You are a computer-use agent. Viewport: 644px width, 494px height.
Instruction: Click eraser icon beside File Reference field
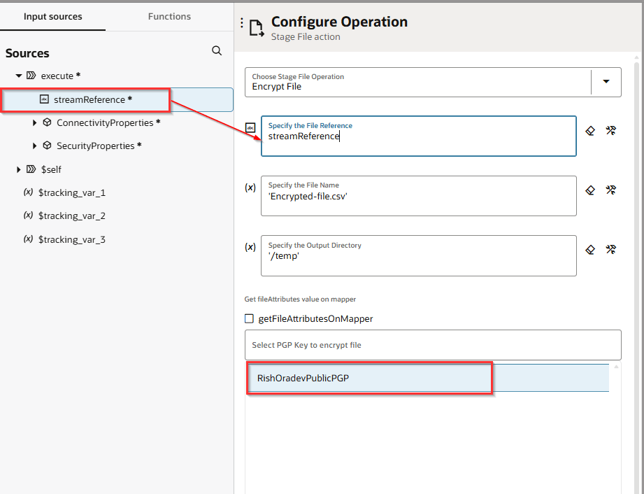click(590, 130)
